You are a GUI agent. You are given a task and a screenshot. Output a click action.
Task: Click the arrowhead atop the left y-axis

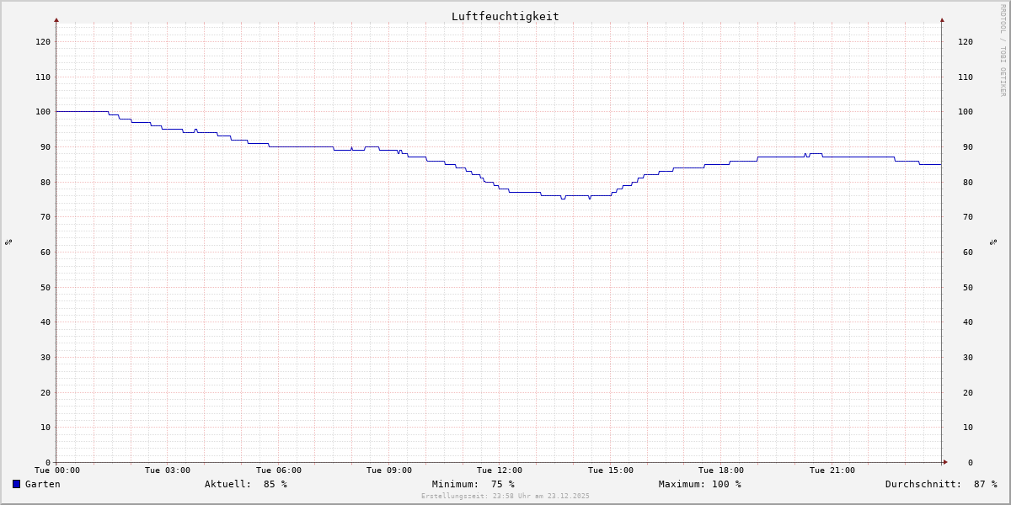(56, 19)
